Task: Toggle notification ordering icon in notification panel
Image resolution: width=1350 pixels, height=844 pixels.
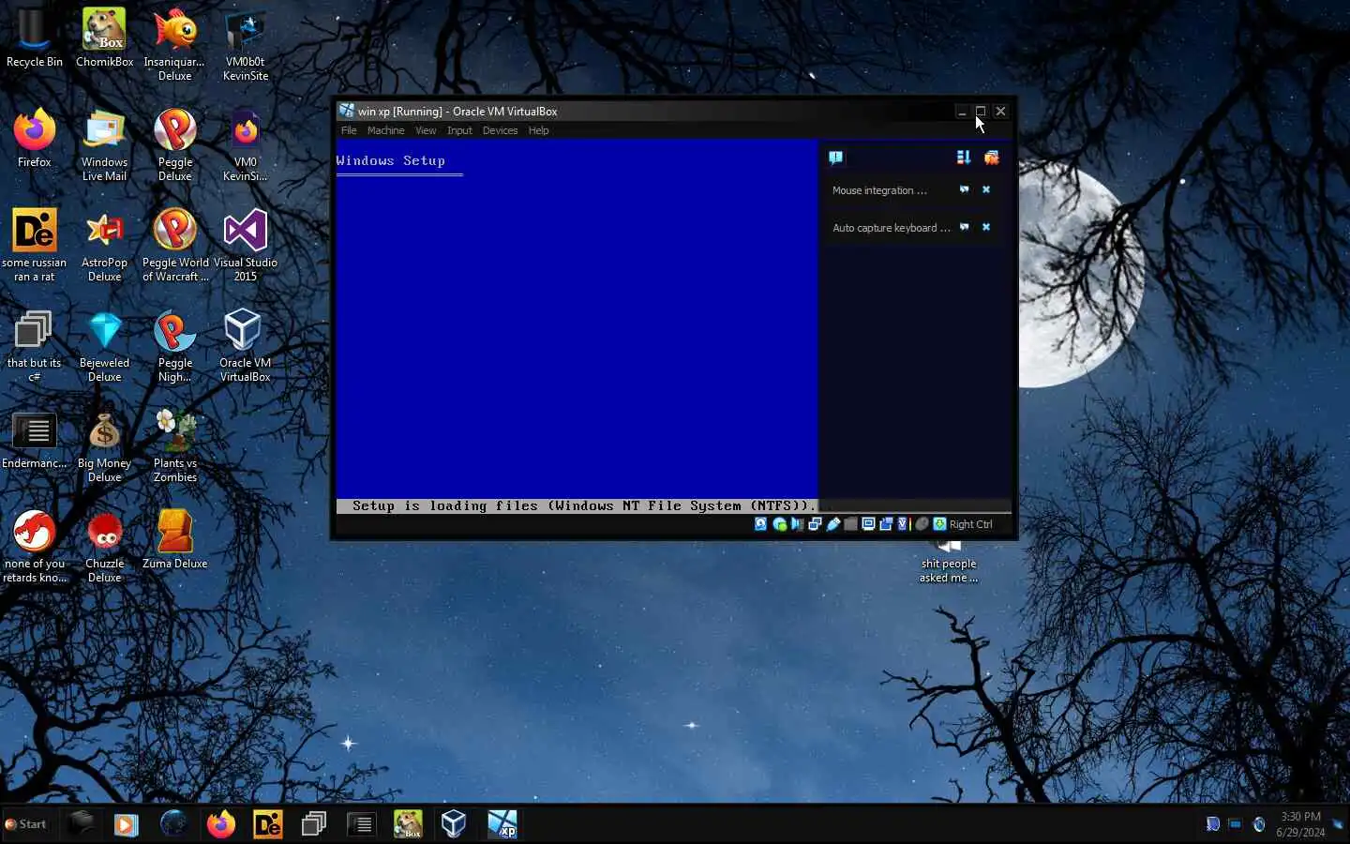Action: pyautogui.click(x=963, y=158)
